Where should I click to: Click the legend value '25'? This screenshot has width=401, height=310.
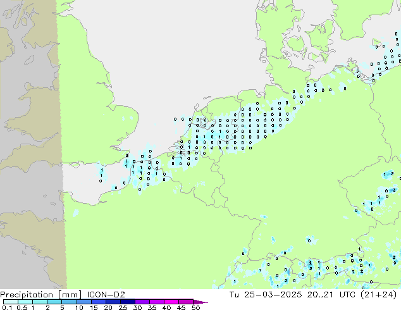click(x=123, y=307)
